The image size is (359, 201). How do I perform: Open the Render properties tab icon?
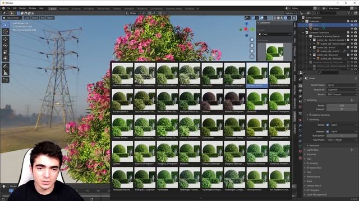[301, 85]
